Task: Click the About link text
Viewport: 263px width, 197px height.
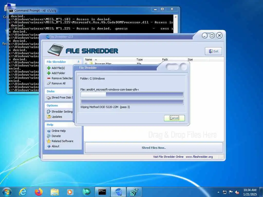Action: pyautogui.click(x=55, y=146)
